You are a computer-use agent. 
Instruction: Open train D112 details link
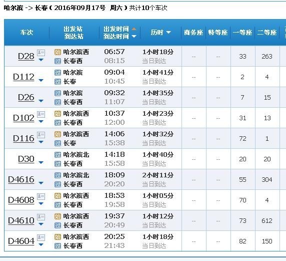[x=23, y=77]
